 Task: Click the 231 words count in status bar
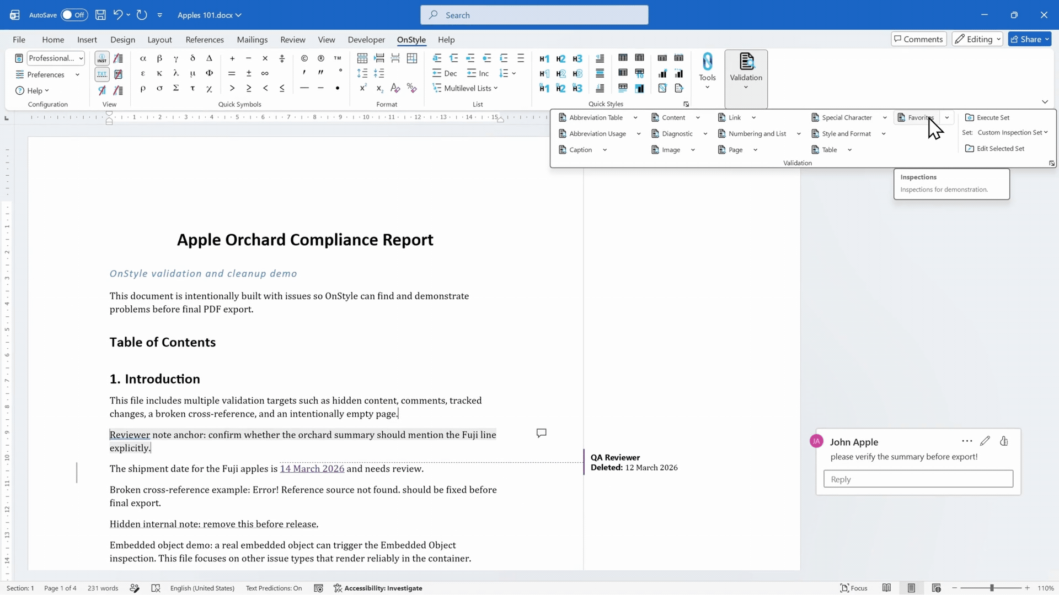[103, 588]
